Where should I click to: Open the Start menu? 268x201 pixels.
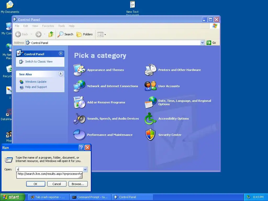coord(12,197)
